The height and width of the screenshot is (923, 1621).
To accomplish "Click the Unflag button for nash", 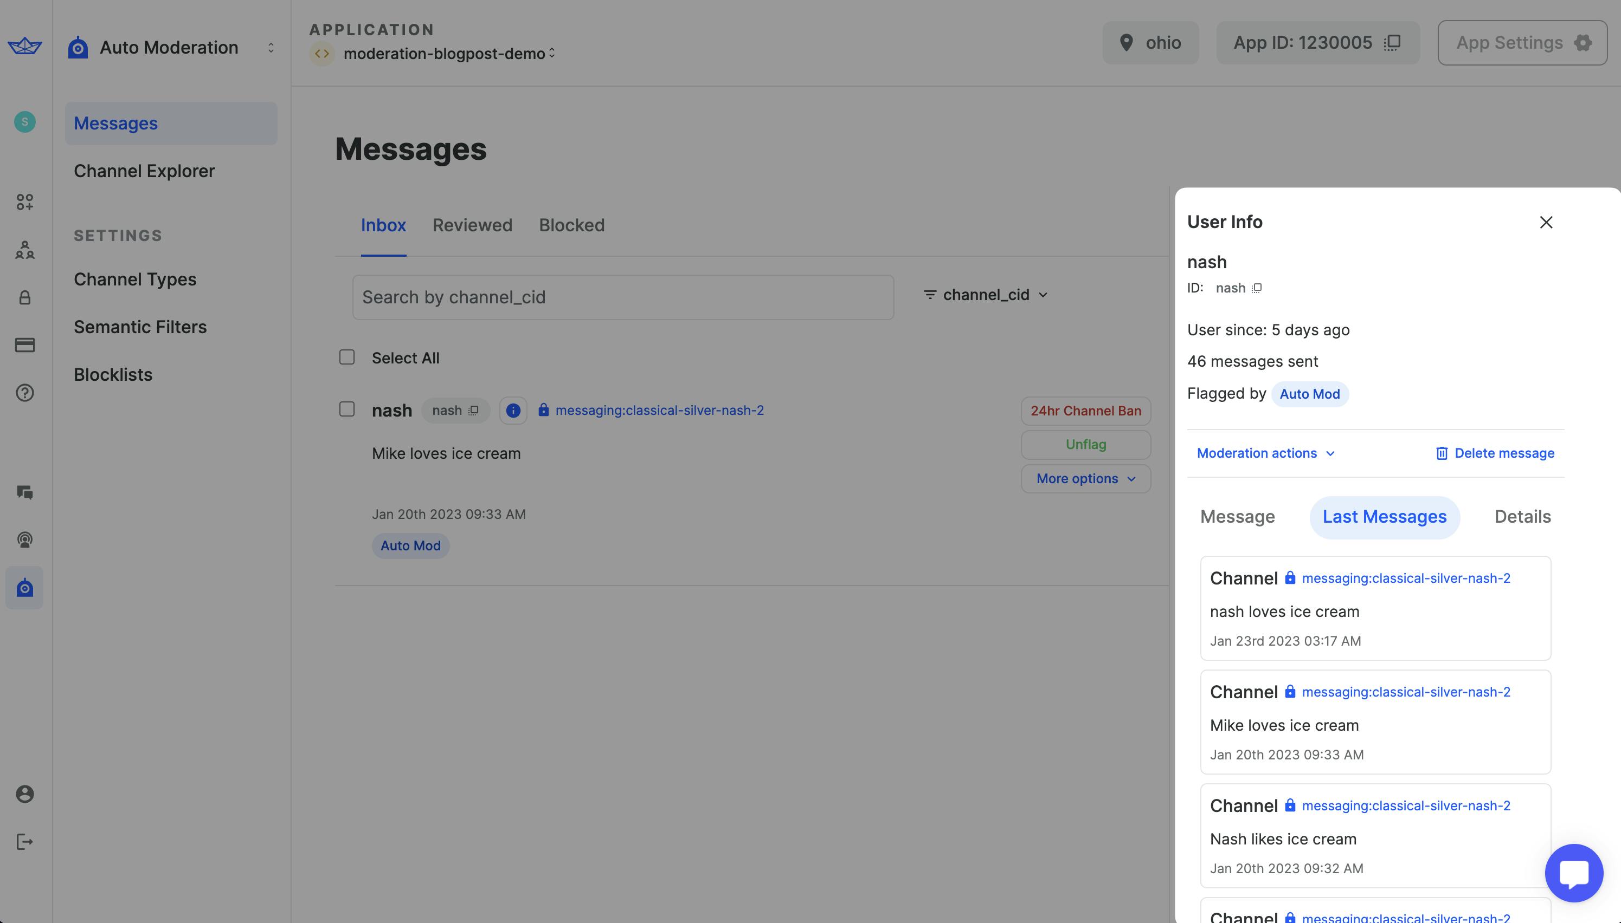I will pyautogui.click(x=1085, y=444).
